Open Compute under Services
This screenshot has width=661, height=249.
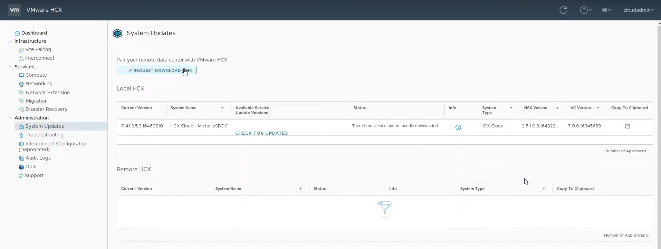[36, 75]
